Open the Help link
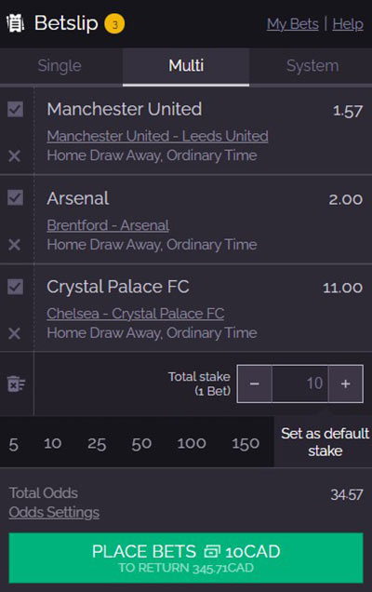372x592 pixels. (x=348, y=24)
